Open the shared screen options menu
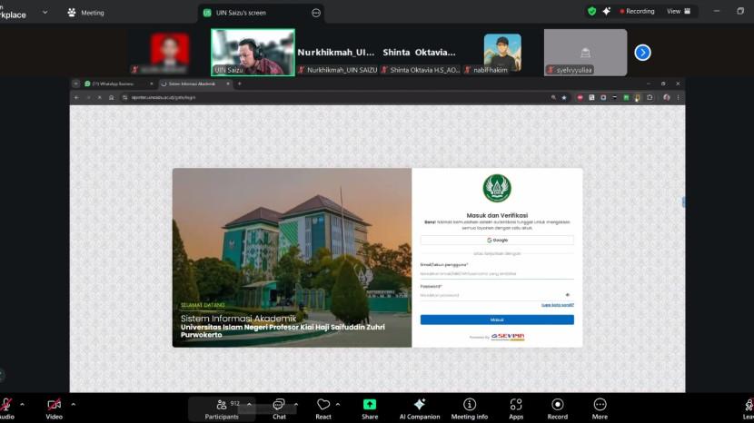The image size is (754, 423). (x=316, y=13)
